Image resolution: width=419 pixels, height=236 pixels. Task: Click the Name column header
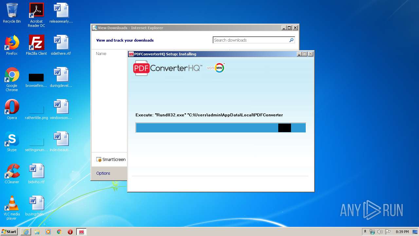point(101,54)
